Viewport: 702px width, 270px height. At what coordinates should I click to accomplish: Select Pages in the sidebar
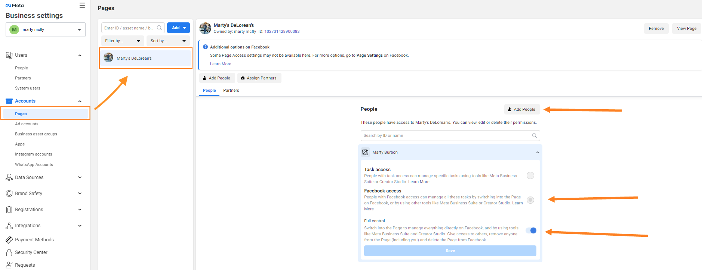[x=46, y=114]
